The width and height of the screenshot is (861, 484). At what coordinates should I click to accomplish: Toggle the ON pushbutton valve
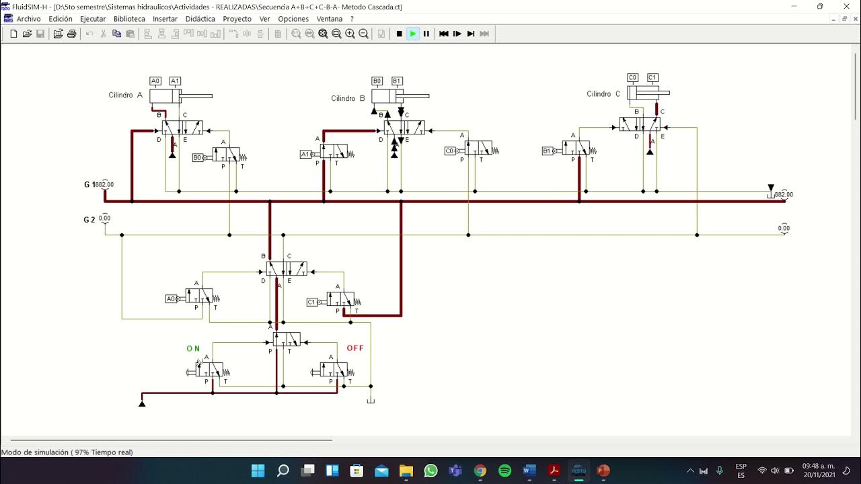209,370
